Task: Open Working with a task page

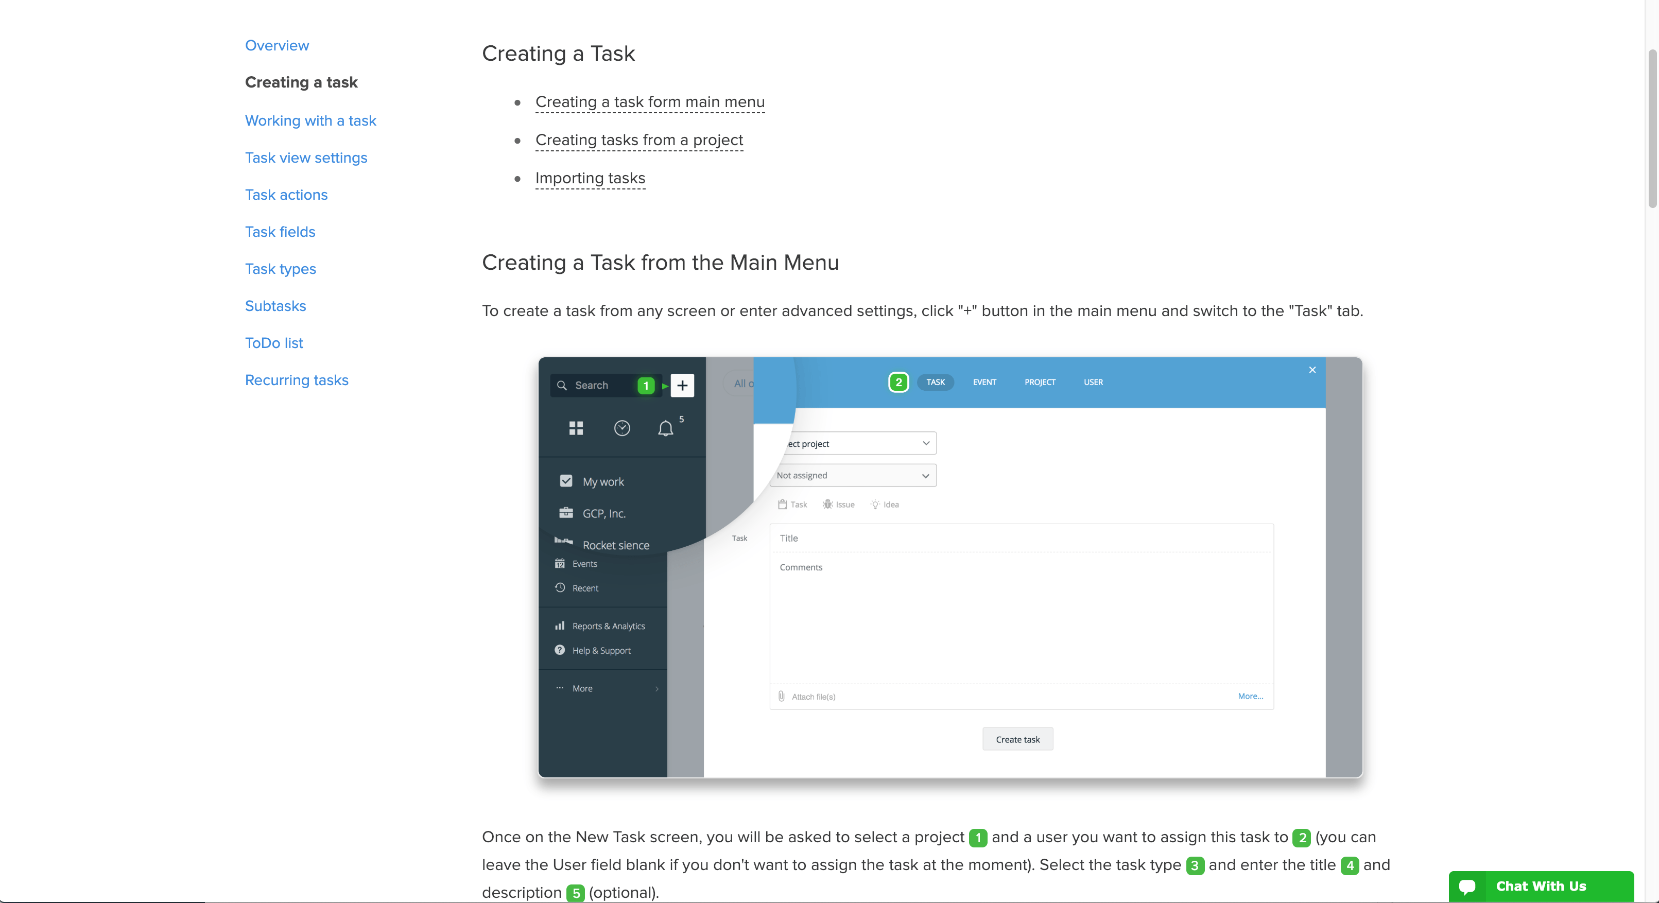Action: coord(310,120)
